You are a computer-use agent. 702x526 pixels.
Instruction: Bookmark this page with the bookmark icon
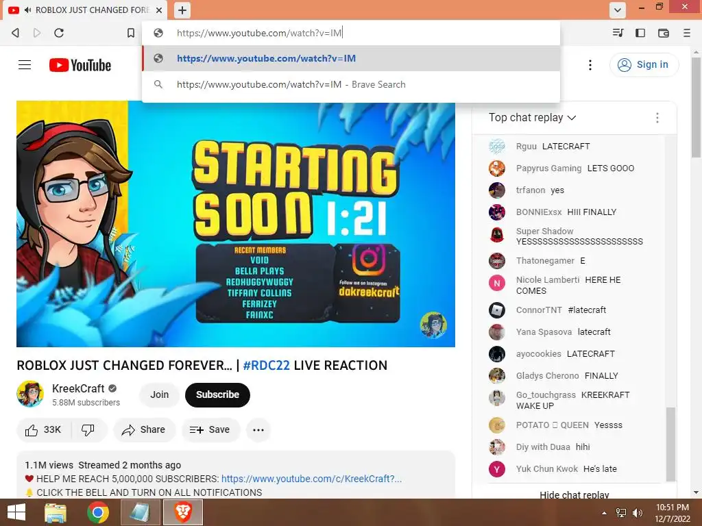pos(131,33)
